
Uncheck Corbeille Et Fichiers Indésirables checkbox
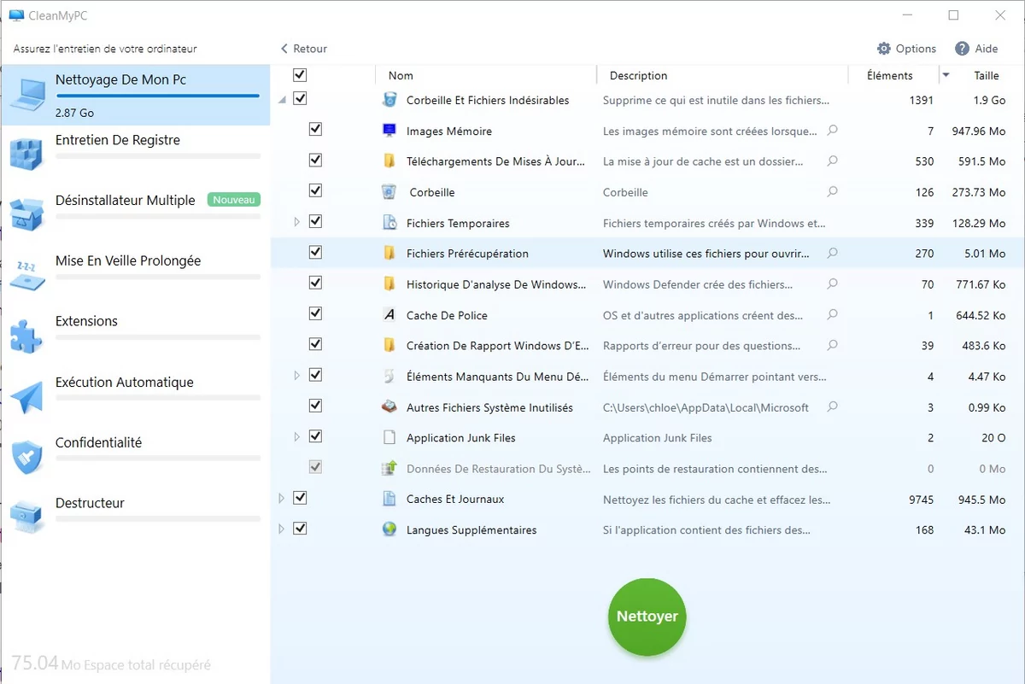(300, 99)
